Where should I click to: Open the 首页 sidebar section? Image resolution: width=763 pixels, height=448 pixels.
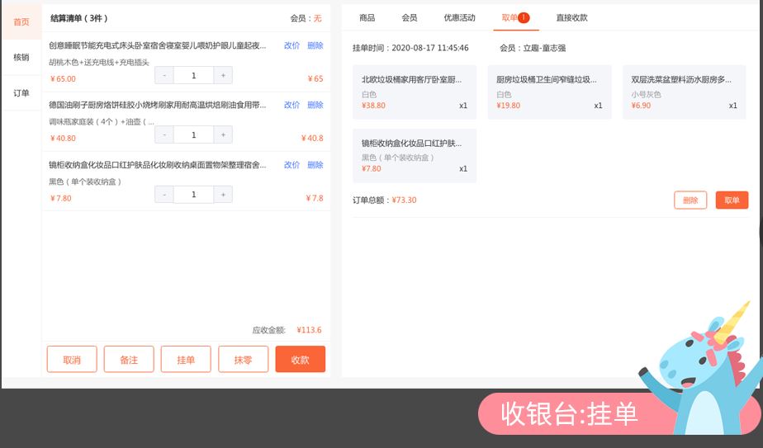[21, 22]
